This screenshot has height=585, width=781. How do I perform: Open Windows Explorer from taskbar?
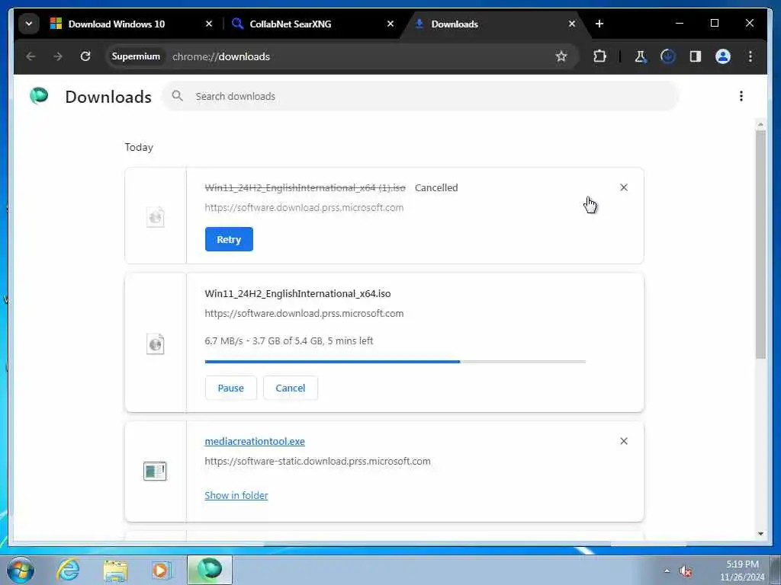115,570
